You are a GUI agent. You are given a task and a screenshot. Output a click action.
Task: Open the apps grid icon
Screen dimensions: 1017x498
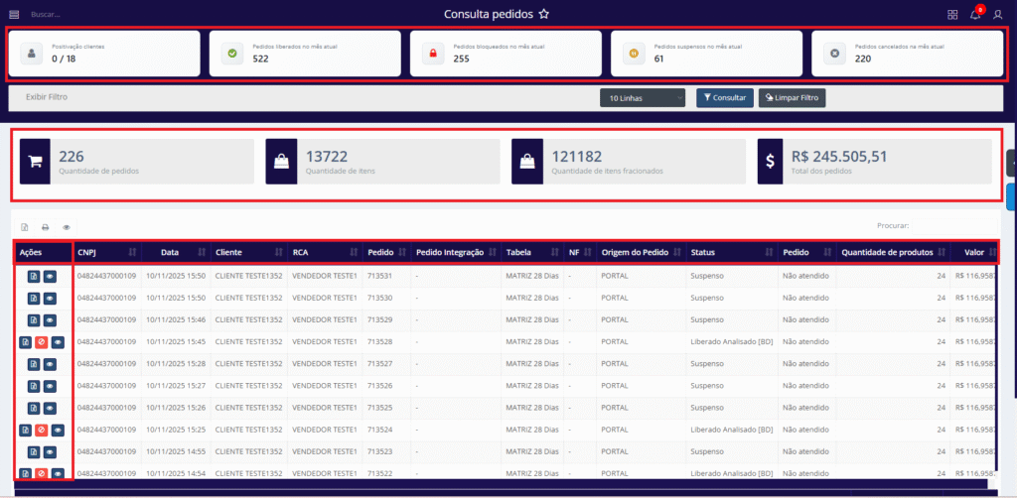[x=952, y=15]
